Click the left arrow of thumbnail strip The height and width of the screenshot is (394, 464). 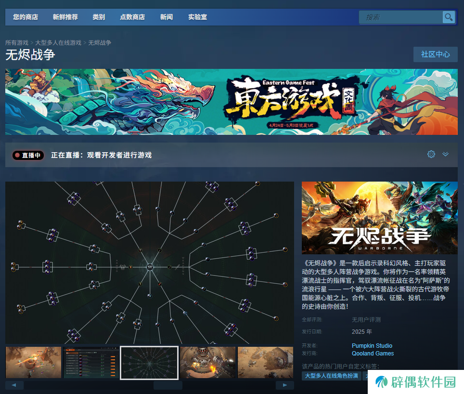14,385
